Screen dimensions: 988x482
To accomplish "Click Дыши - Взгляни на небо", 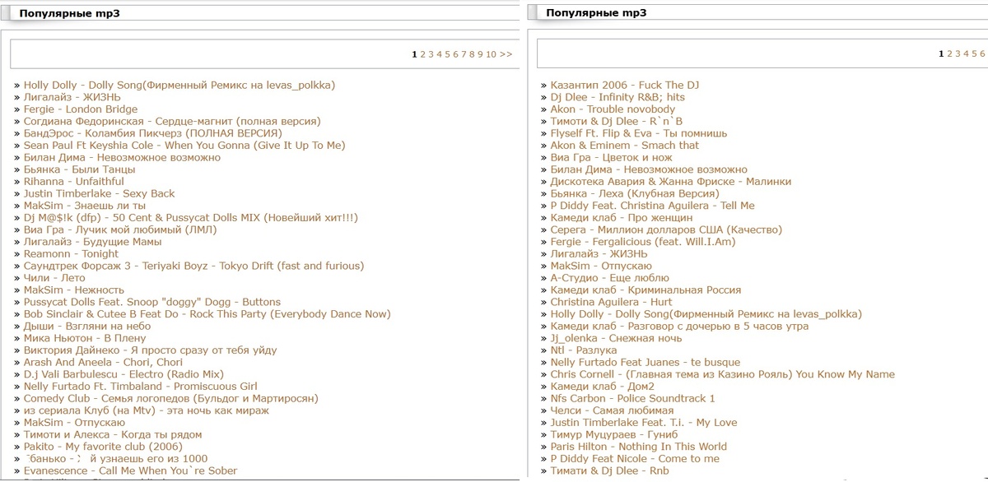I will pyautogui.click(x=87, y=327).
